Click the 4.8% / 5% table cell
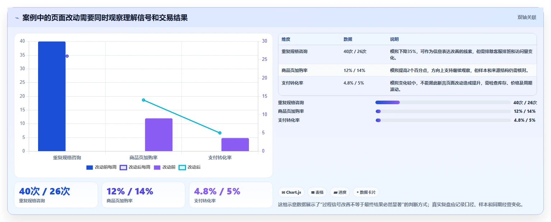The height and width of the screenshot is (222, 551). (353, 83)
